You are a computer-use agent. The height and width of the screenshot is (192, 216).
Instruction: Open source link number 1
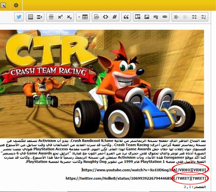[x=190, y=187]
